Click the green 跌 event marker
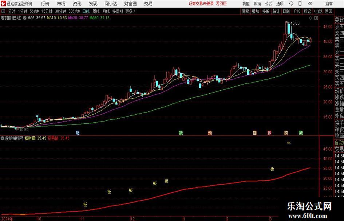344x221 pixels. pos(181,132)
